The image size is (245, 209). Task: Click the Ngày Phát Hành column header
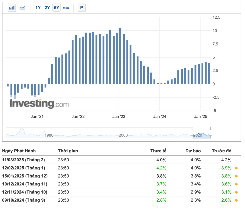pos(19,151)
